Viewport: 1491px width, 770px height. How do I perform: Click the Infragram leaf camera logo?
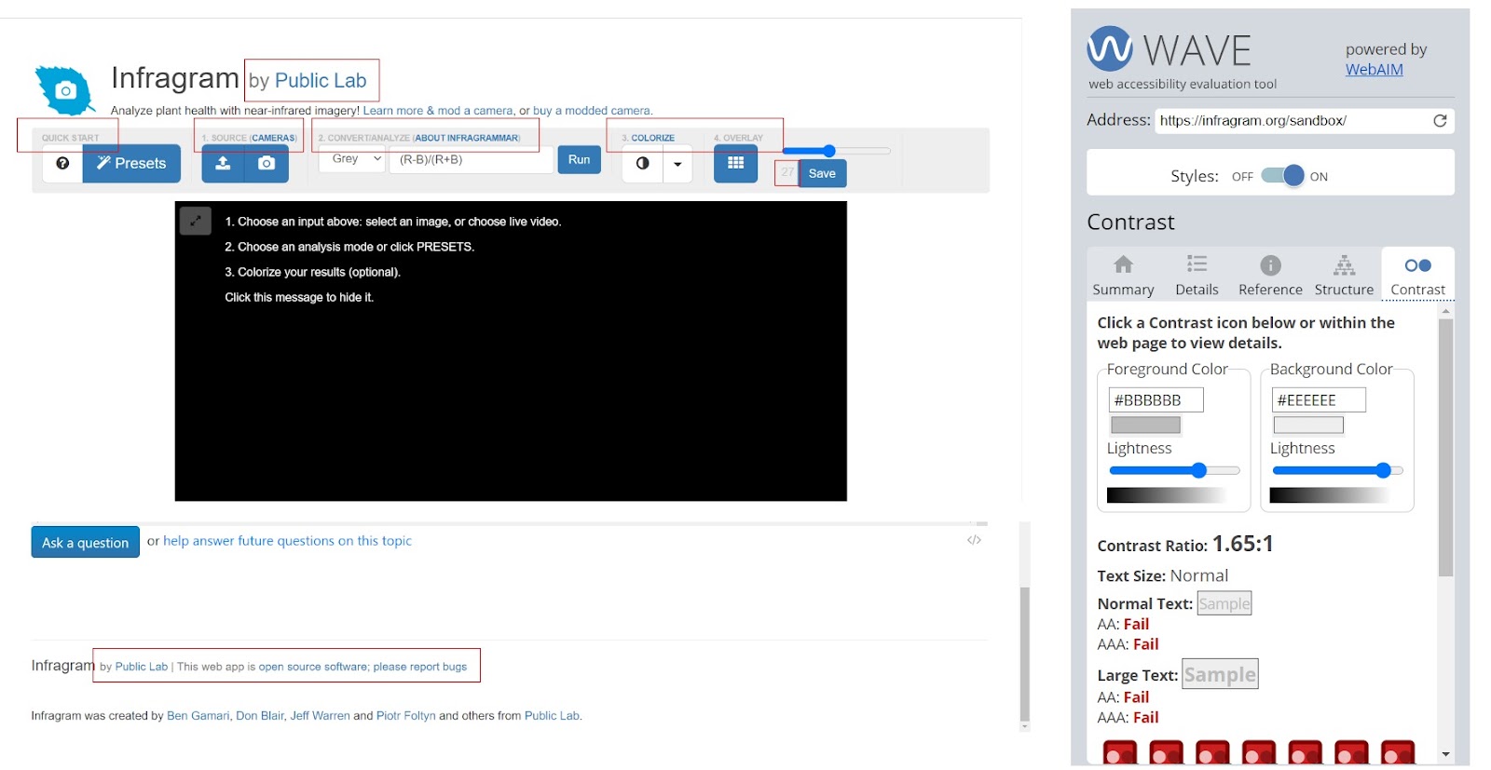64,90
